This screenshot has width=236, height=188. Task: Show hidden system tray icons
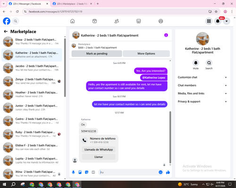click(x=203, y=184)
